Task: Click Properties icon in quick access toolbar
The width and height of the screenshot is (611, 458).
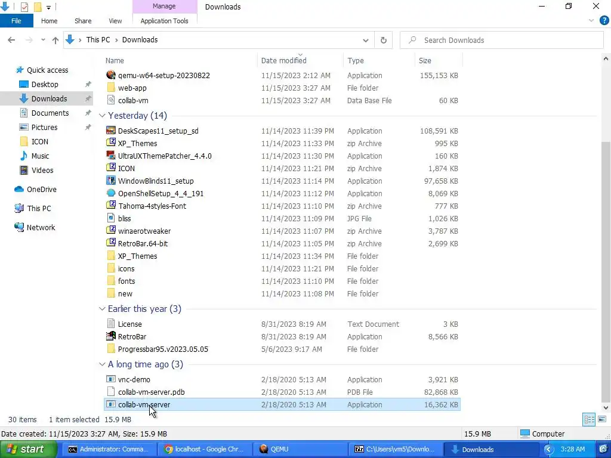Action: [24, 7]
